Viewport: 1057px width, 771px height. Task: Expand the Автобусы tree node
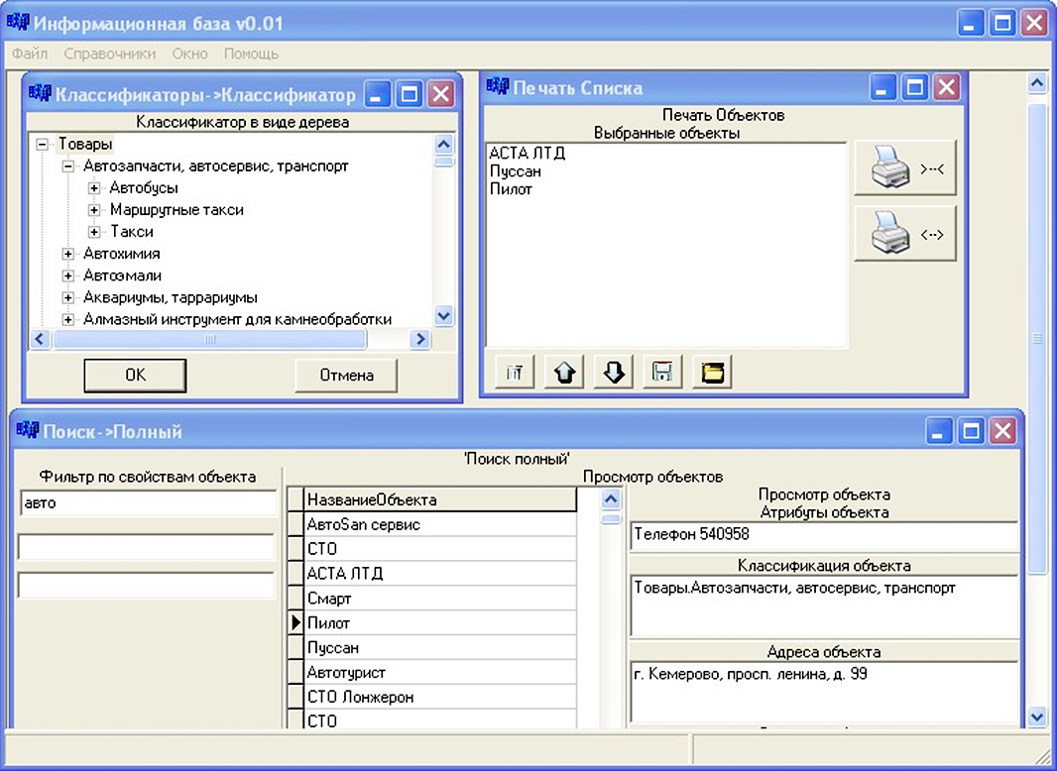94,188
